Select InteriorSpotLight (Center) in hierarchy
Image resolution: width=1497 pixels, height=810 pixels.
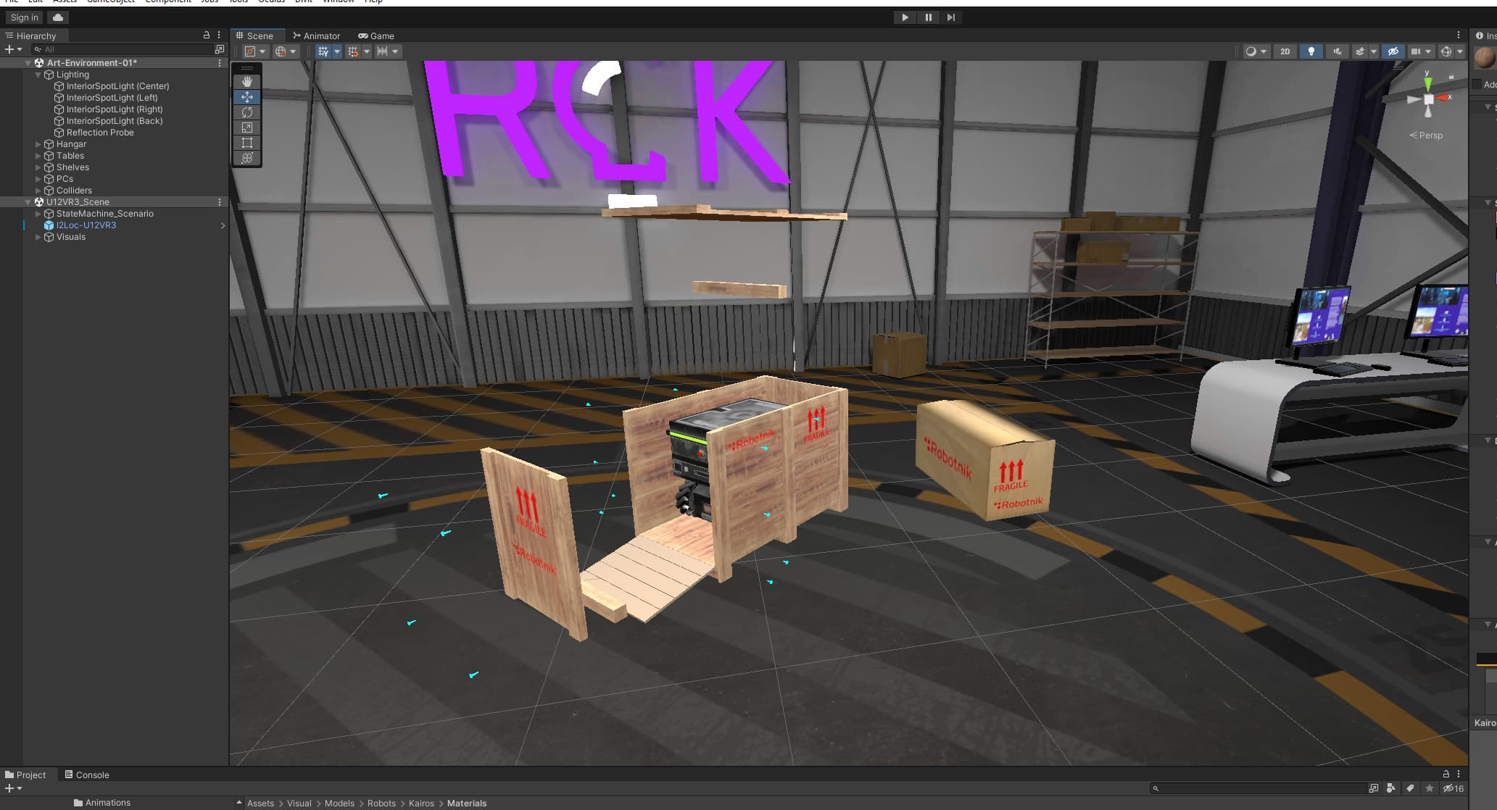point(117,86)
